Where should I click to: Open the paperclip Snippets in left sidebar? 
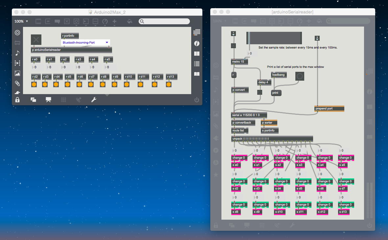pyautogui.click(x=17, y=84)
